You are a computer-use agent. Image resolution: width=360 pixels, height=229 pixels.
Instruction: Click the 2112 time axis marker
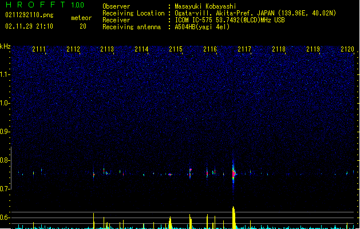(x=73, y=49)
